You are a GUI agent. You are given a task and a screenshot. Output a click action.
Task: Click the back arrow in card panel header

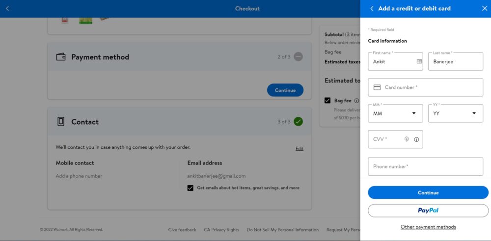click(x=372, y=8)
